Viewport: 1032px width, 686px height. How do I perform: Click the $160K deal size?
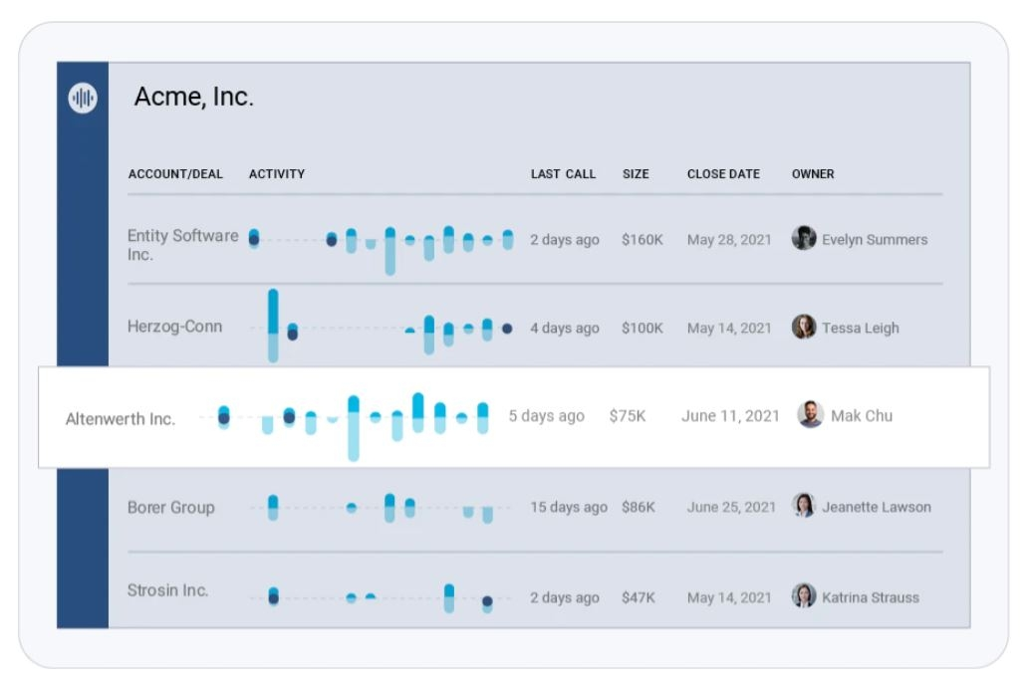click(643, 239)
